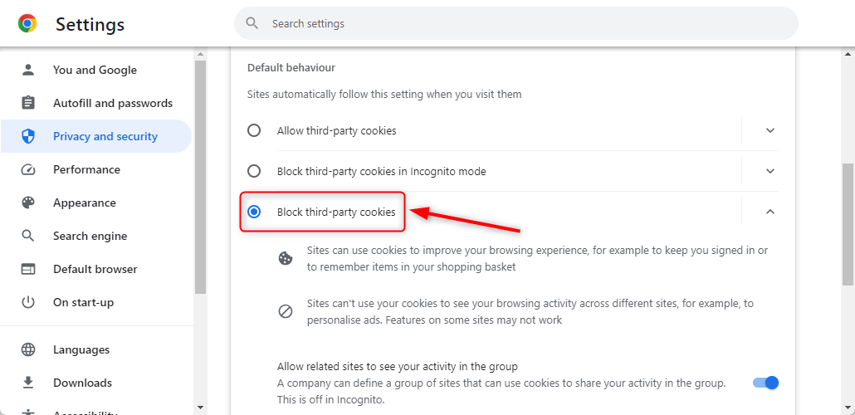The image size is (855, 415).
Task: Click the On start-up power icon
Action: [28, 302]
